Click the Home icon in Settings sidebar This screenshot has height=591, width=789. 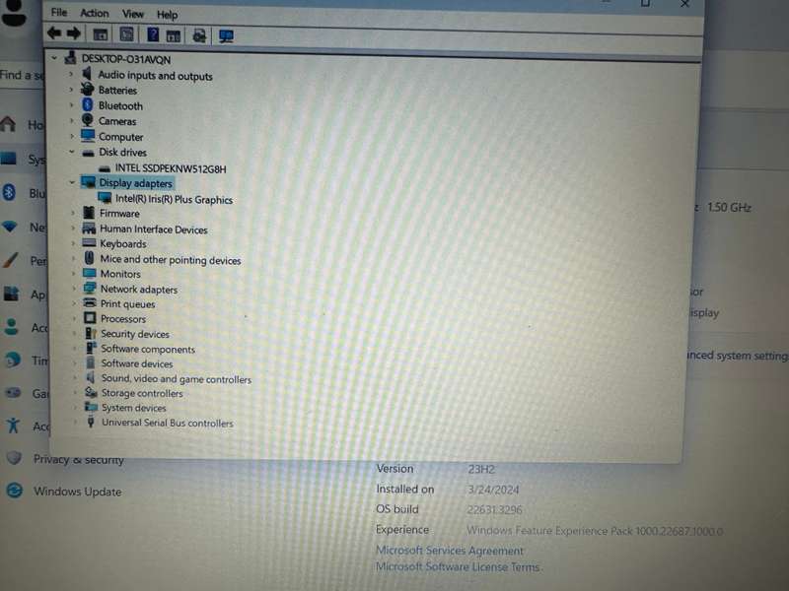pos(8,124)
